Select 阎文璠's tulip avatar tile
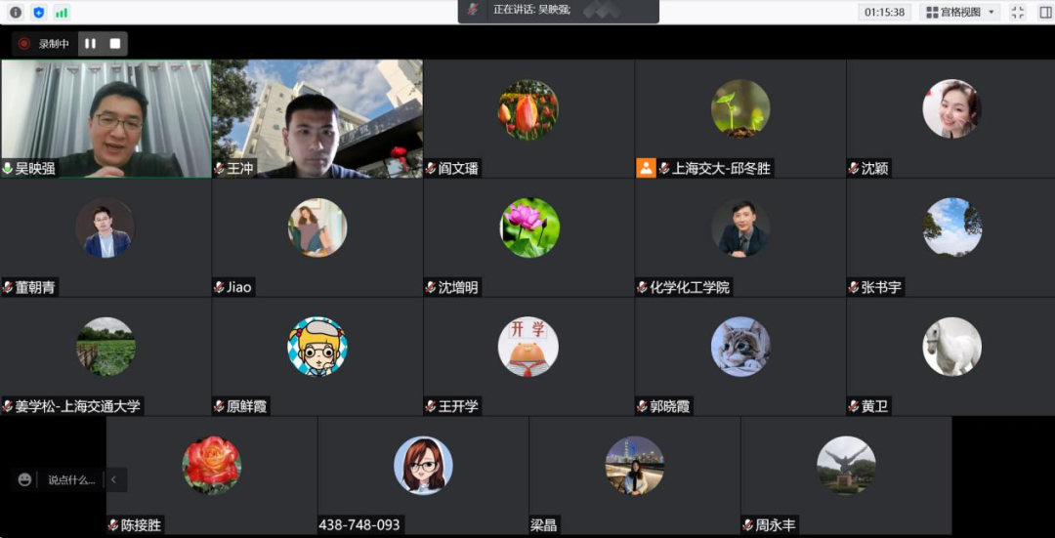 pyautogui.click(x=528, y=109)
